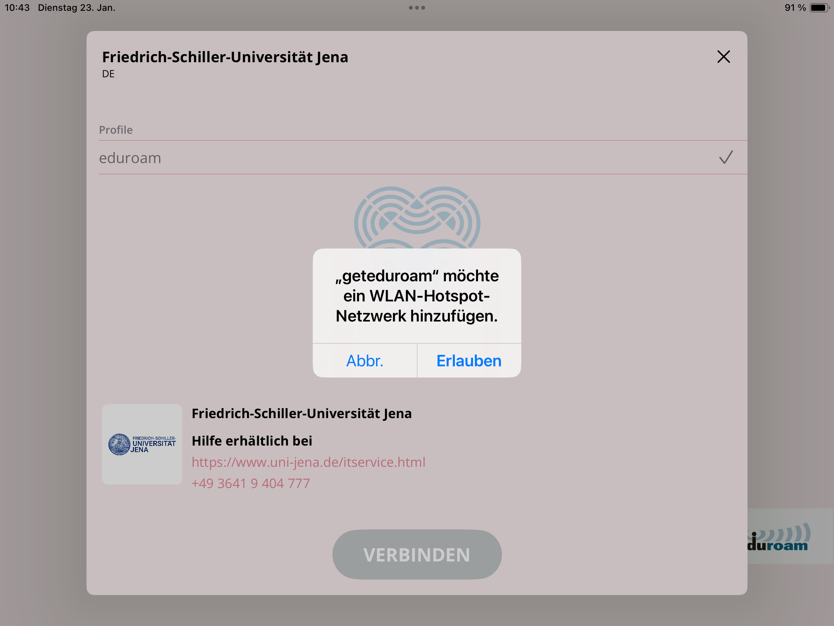Tap Erlauben in the hotspot alert

469,361
